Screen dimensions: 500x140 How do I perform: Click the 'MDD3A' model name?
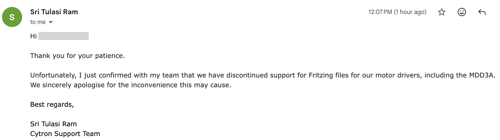[481, 75]
